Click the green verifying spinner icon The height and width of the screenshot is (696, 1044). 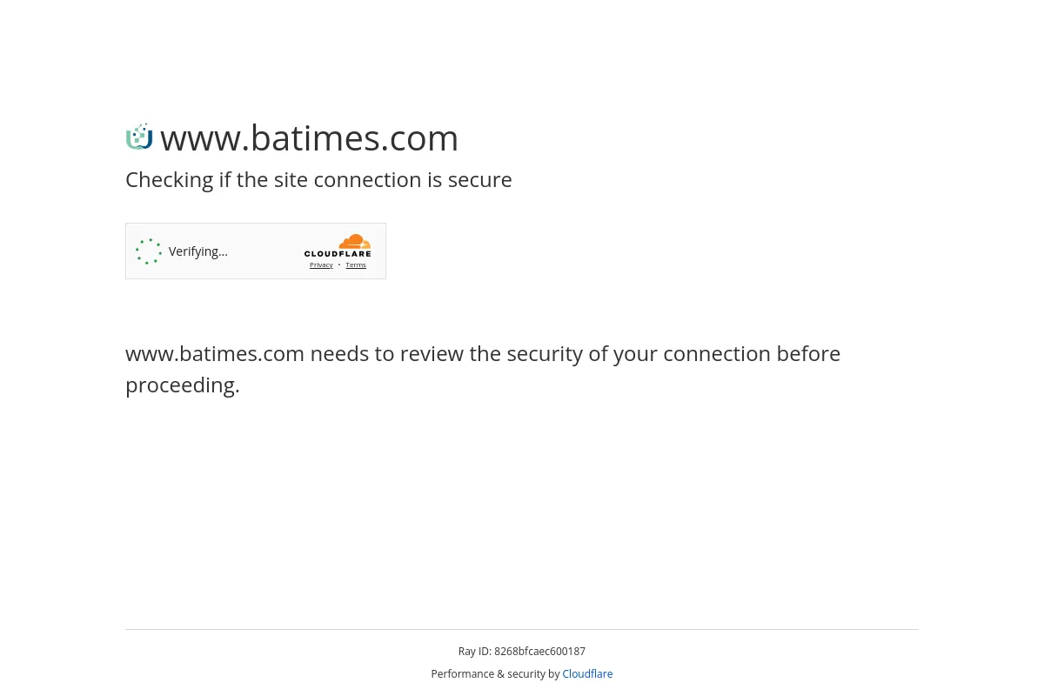pos(149,251)
